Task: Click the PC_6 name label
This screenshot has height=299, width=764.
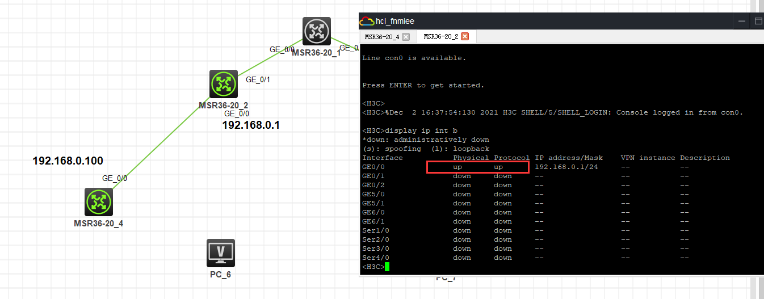Action: [x=220, y=275]
